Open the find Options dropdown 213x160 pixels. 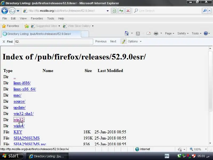(x=134, y=41)
